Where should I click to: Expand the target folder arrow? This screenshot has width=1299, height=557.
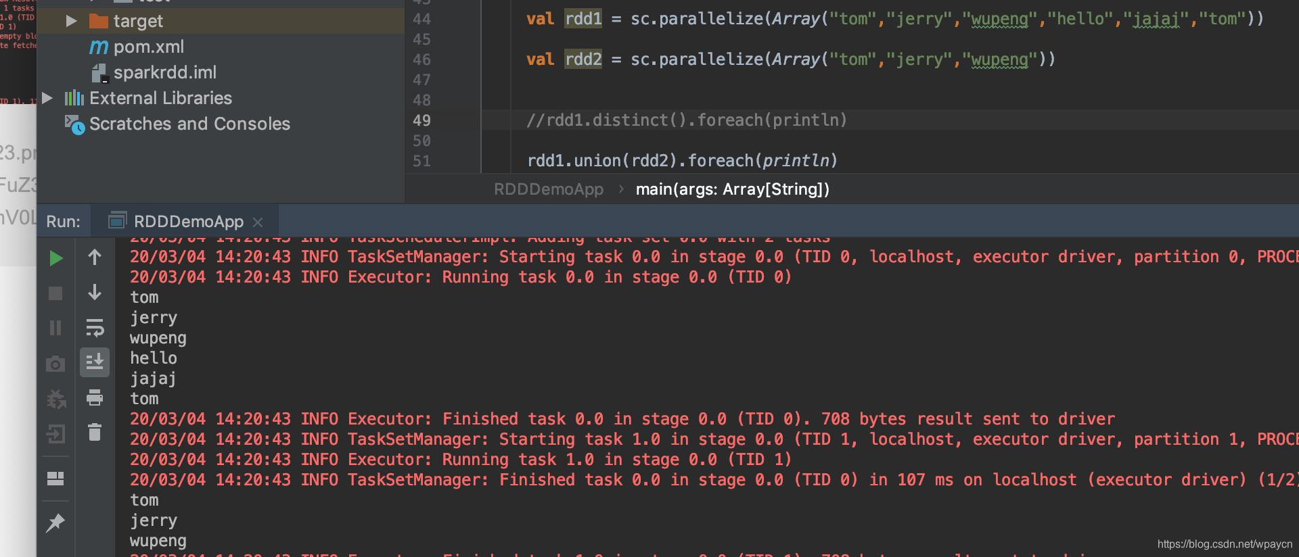[x=71, y=21]
